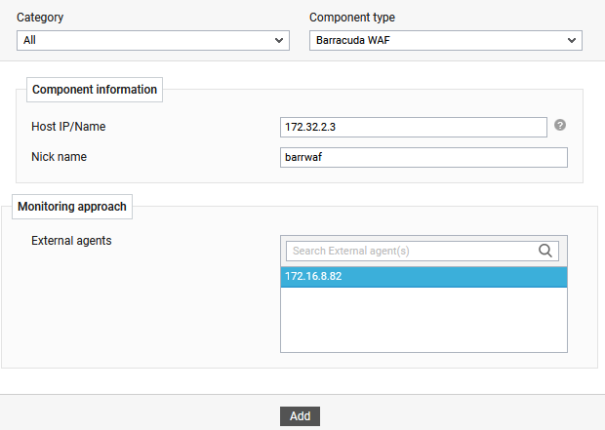Open the Category dropdown showing All
The width and height of the screenshot is (605, 430).
click(152, 40)
